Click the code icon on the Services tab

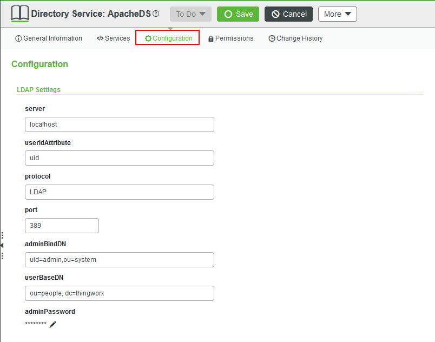point(100,38)
